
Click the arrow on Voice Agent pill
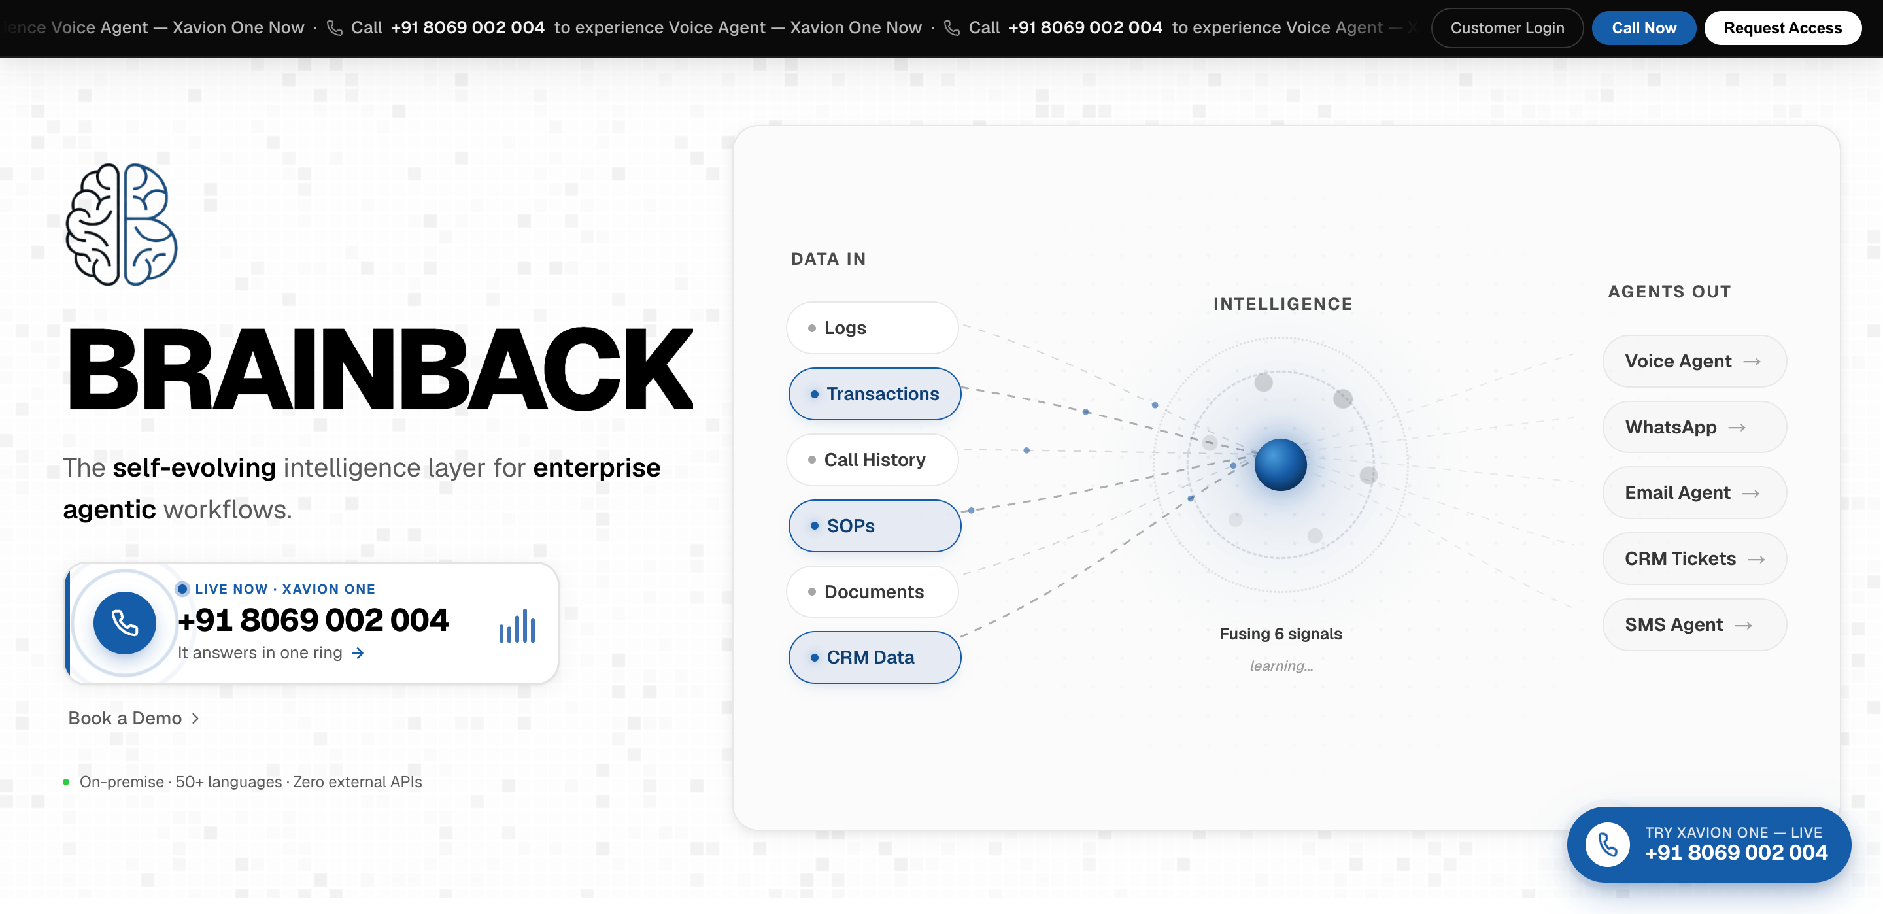click(1752, 361)
